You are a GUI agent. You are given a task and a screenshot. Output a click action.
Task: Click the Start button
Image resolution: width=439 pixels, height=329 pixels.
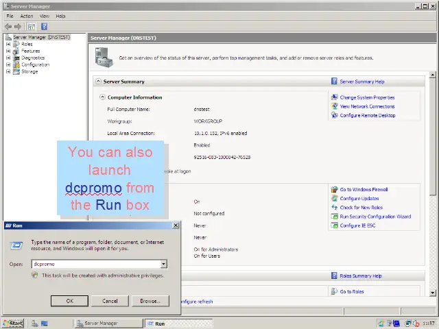coord(13,324)
